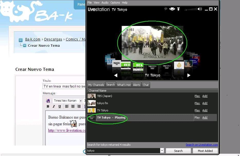Select the tokyo fm row text
This screenshot has height=156, width=240.
pyautogui.click(x=102, y=103)
